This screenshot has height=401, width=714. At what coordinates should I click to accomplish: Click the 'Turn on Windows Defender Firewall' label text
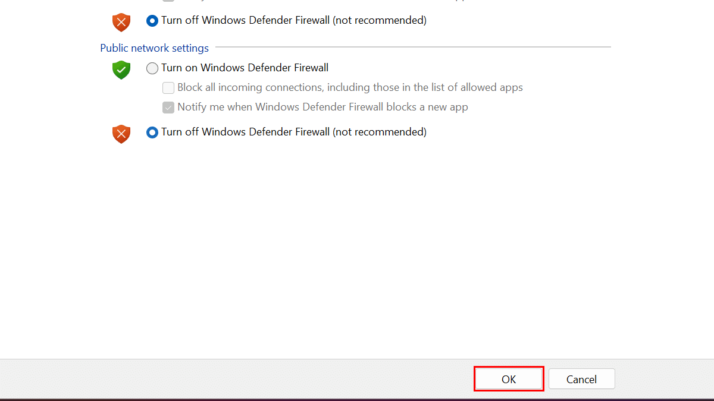tap(245, 68)
